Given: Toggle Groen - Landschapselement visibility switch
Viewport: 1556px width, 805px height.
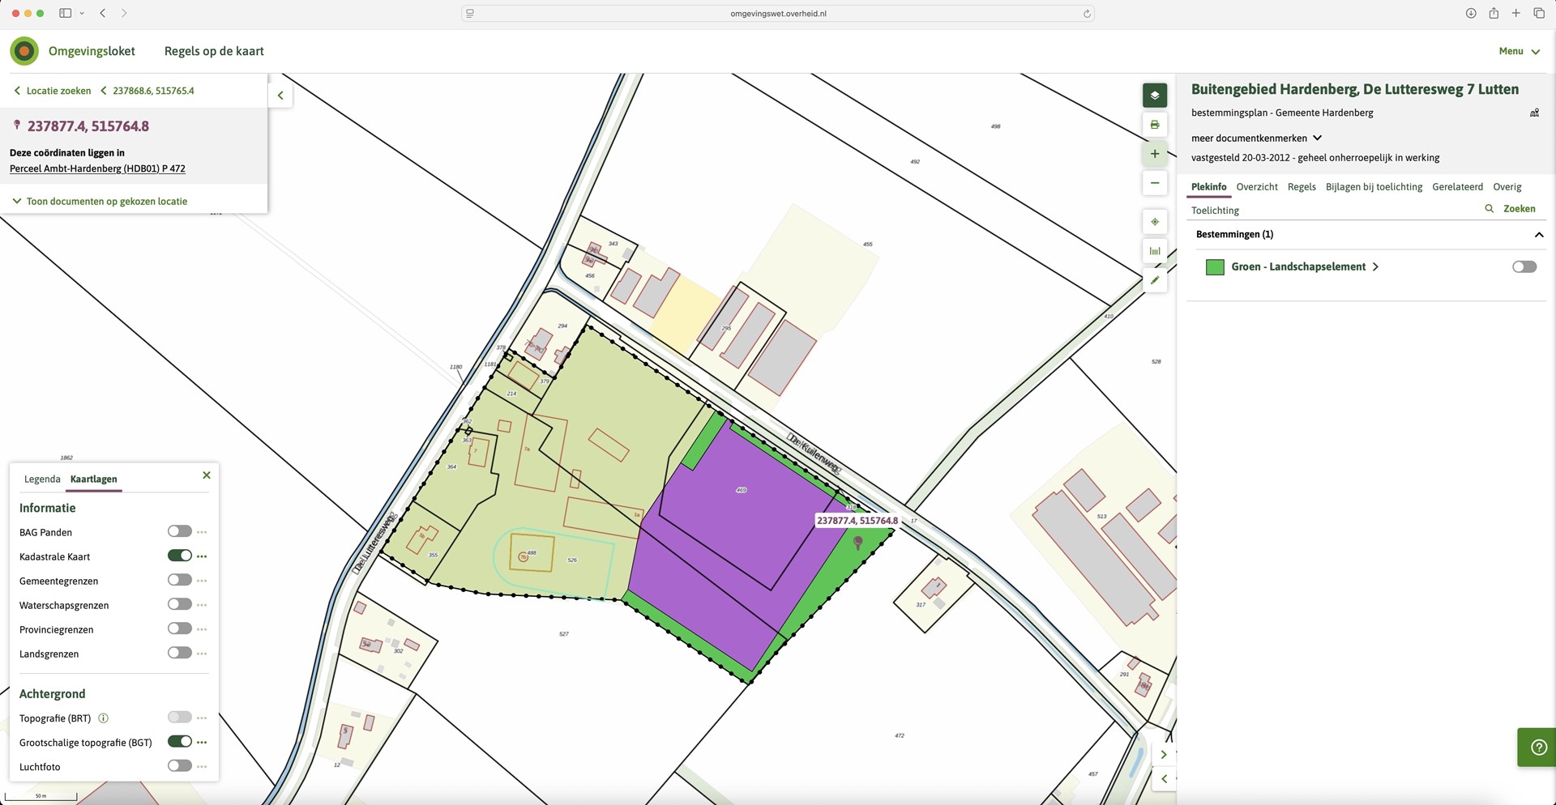Looking at the screenshot, I should (x=1524, y=266).
